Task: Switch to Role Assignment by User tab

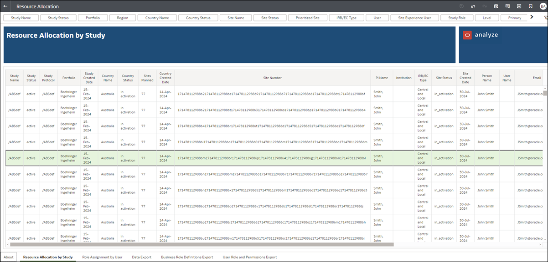Action: coord(102,257)
